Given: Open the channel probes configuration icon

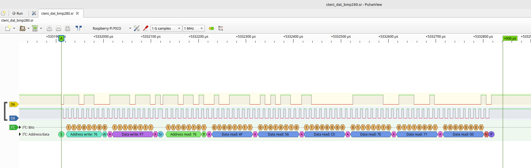Looking at the screenshot, I should [146, 28].
